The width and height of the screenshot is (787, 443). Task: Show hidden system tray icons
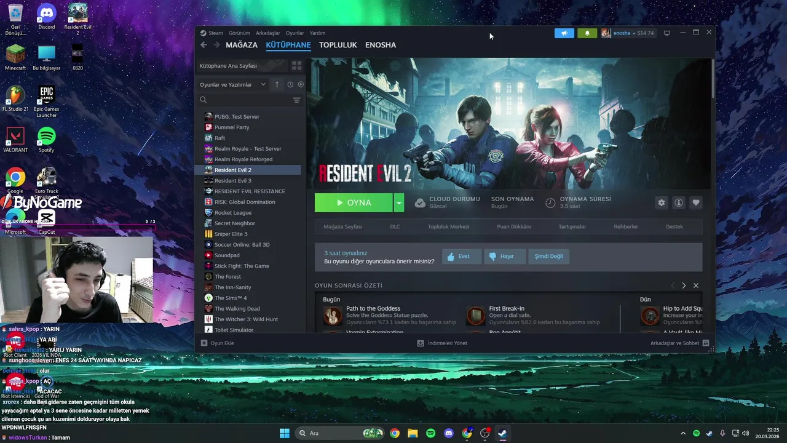[x=682, y=433]
